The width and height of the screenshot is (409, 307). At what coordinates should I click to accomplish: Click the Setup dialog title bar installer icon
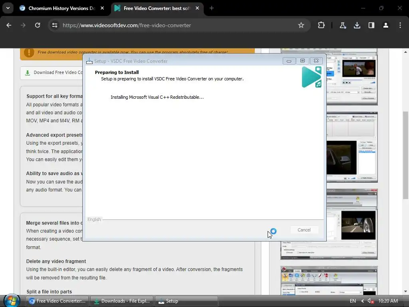(89, 61)
